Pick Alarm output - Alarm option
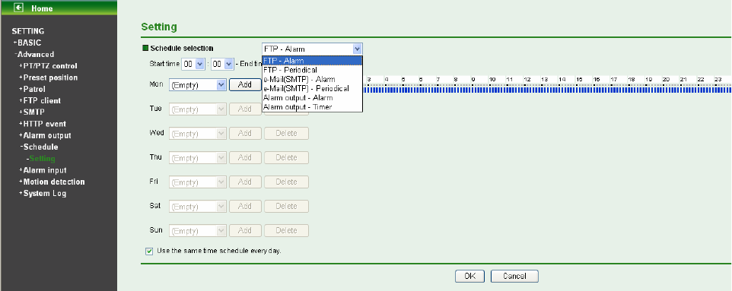 (x=312, y=98)
